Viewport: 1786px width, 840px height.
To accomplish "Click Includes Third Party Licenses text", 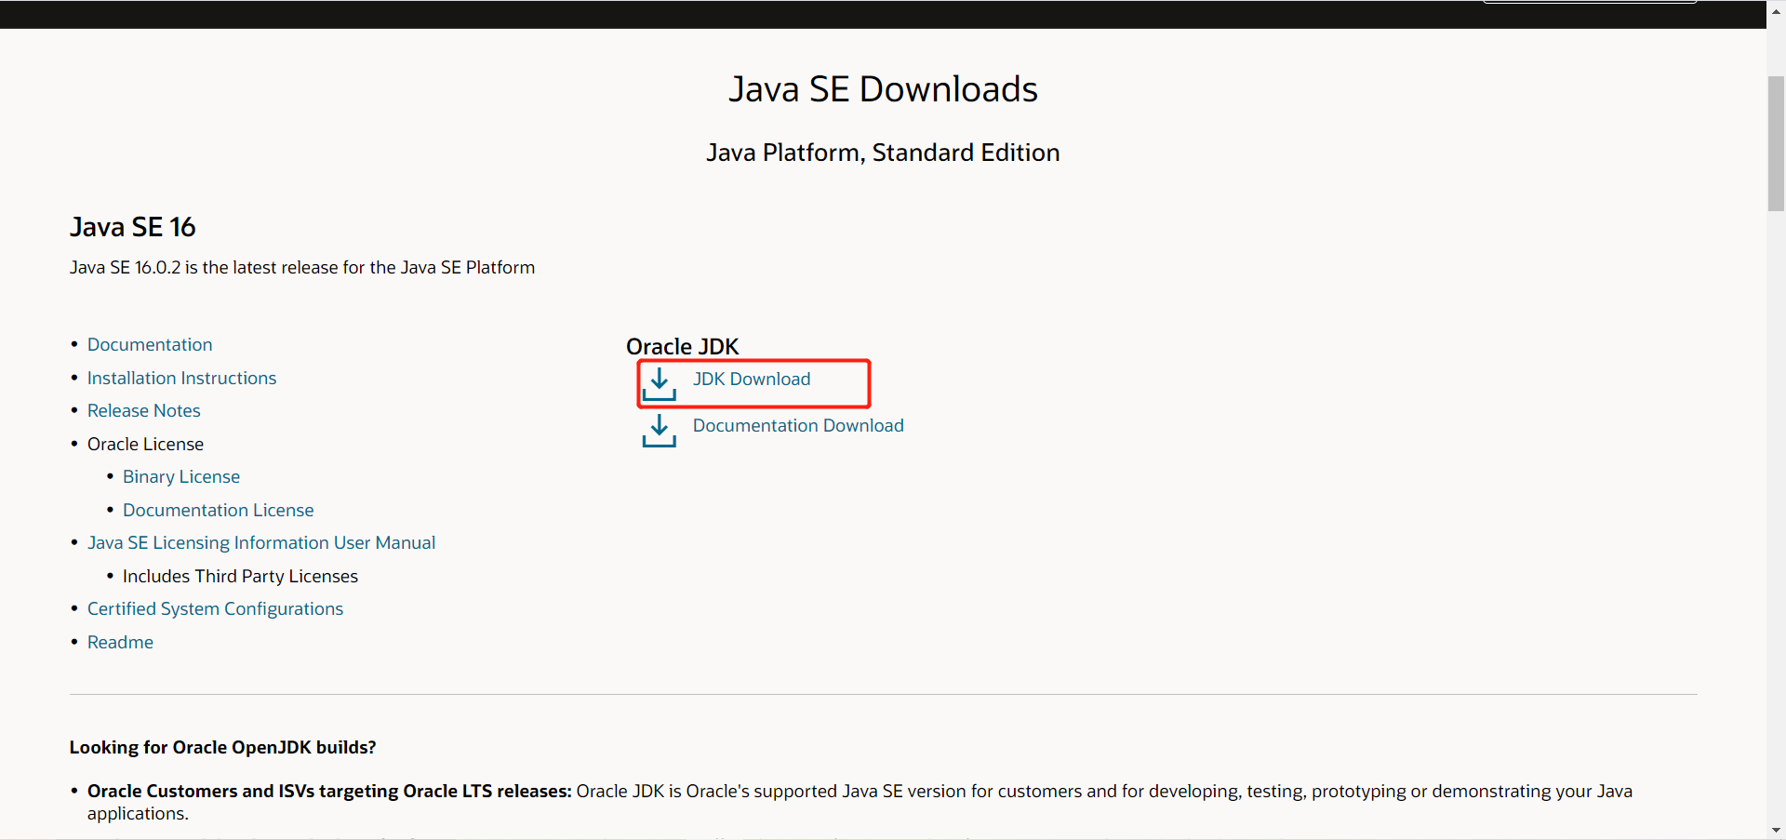I will [x=240, y=577].
